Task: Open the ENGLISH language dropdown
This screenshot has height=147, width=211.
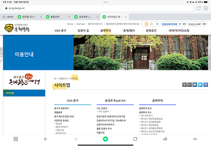Action: point(195,24)
